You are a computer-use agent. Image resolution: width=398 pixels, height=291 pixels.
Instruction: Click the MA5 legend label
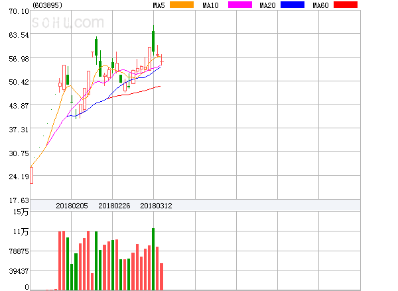(159, 5)
